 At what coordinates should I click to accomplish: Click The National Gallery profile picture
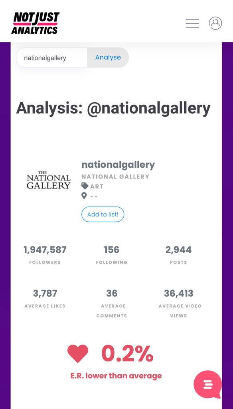49,180
